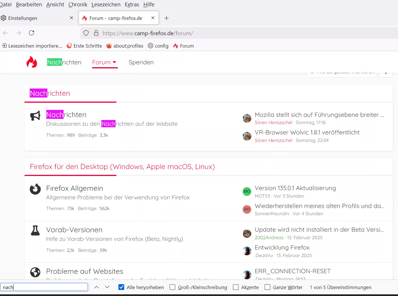The image size is (398, 296).
Task: Click avatar next to Mozilla stellt sich thread
Action: [247, 118]
